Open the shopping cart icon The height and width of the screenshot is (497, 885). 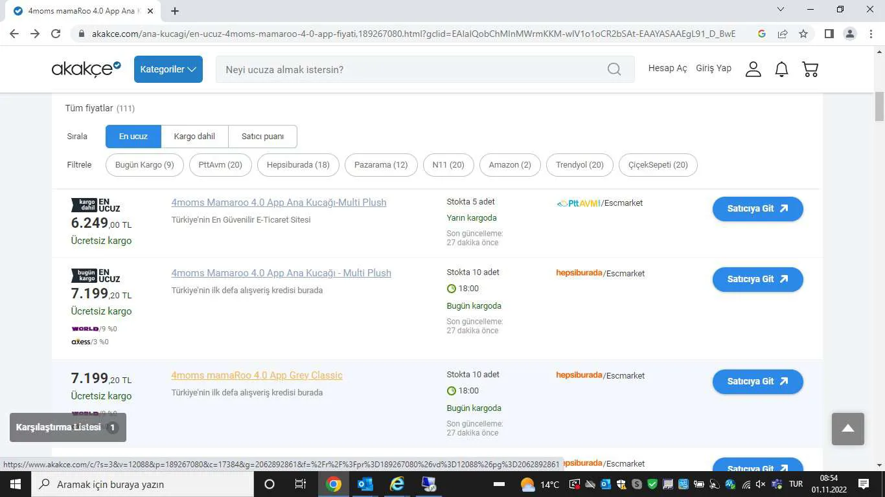pyautogui.click(x=810, y=69)
